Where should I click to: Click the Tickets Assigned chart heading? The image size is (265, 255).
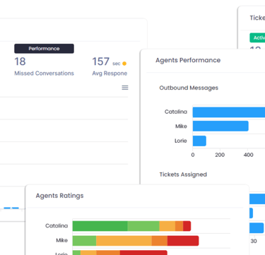coord(183,174)
